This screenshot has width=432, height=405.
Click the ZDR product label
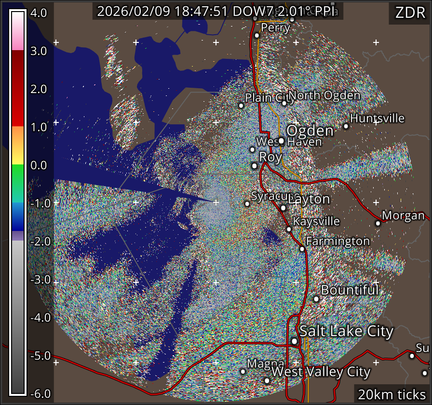pos(410,13)
